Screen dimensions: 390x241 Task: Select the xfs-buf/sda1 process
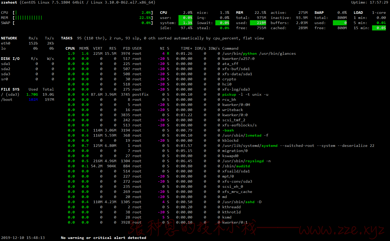tap(159, 69)
